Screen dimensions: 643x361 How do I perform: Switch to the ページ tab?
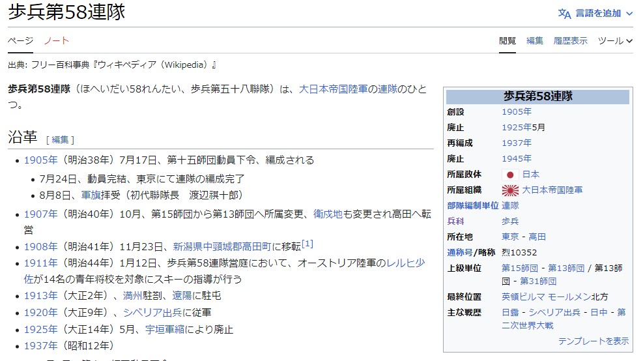20,40
